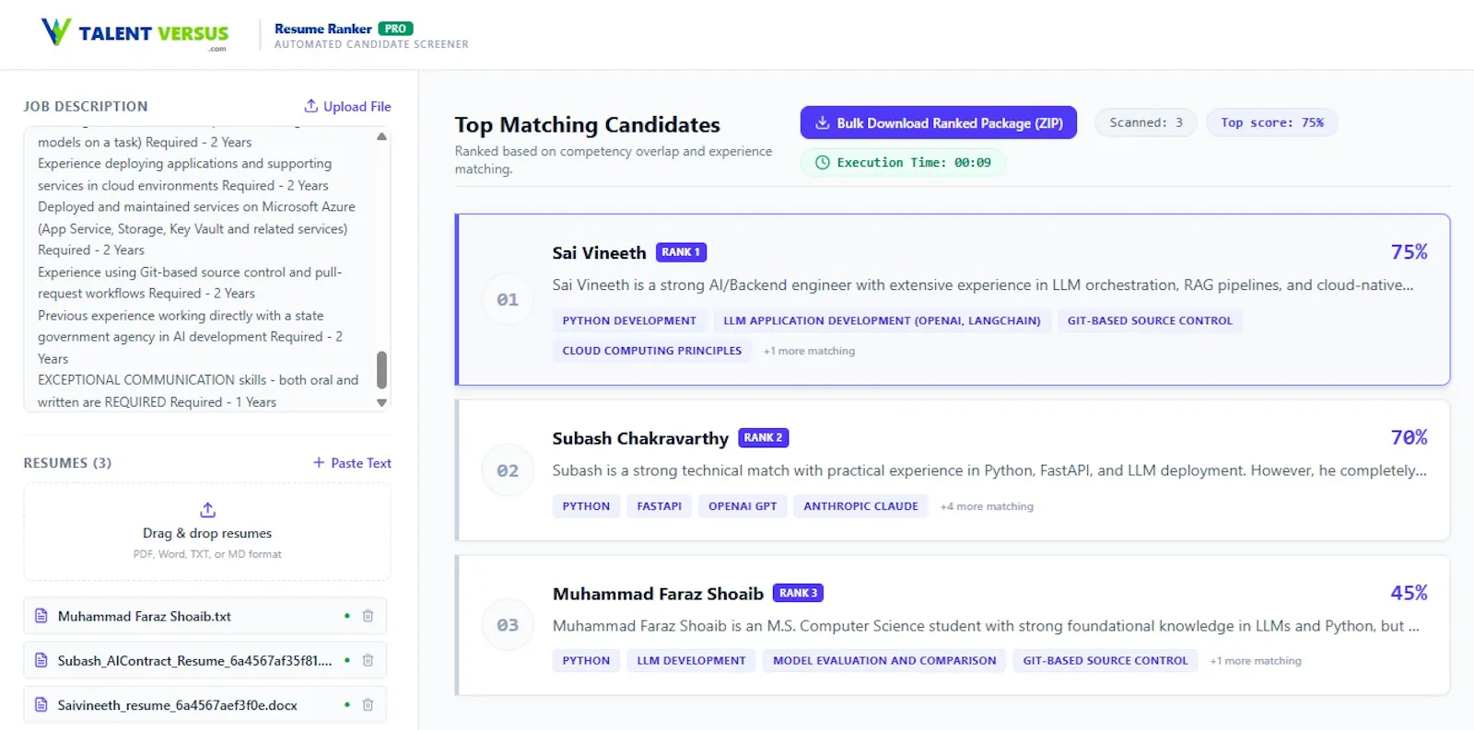Click Sai Vineeth's 75% score
Screen dimensions: 1474x730
click(x=1409, y=252)
